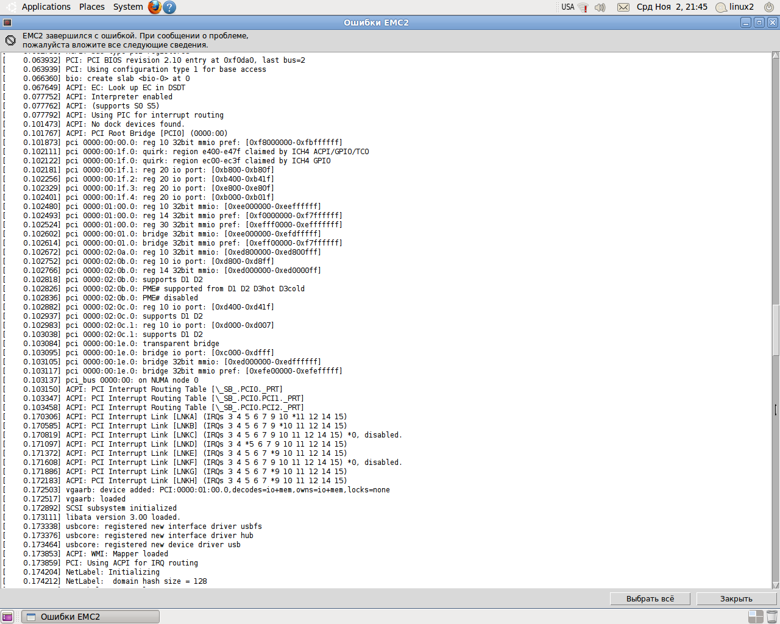Show calendar from the date and time
This screenshot has width=780, height=624.
(672, 7)
